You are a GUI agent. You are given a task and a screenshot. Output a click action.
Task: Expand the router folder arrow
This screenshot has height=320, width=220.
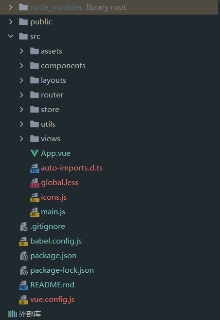[21, 95]
